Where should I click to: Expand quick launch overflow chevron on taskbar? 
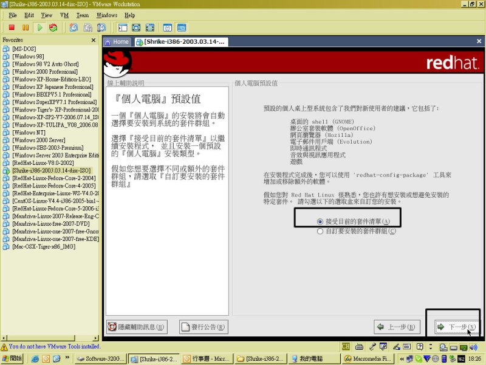point(67,358)
